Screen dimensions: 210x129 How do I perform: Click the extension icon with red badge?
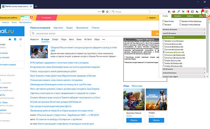point(202,11)
